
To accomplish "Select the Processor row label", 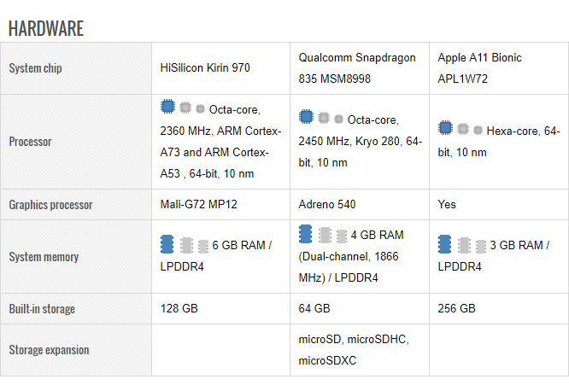I will [30, 142].
